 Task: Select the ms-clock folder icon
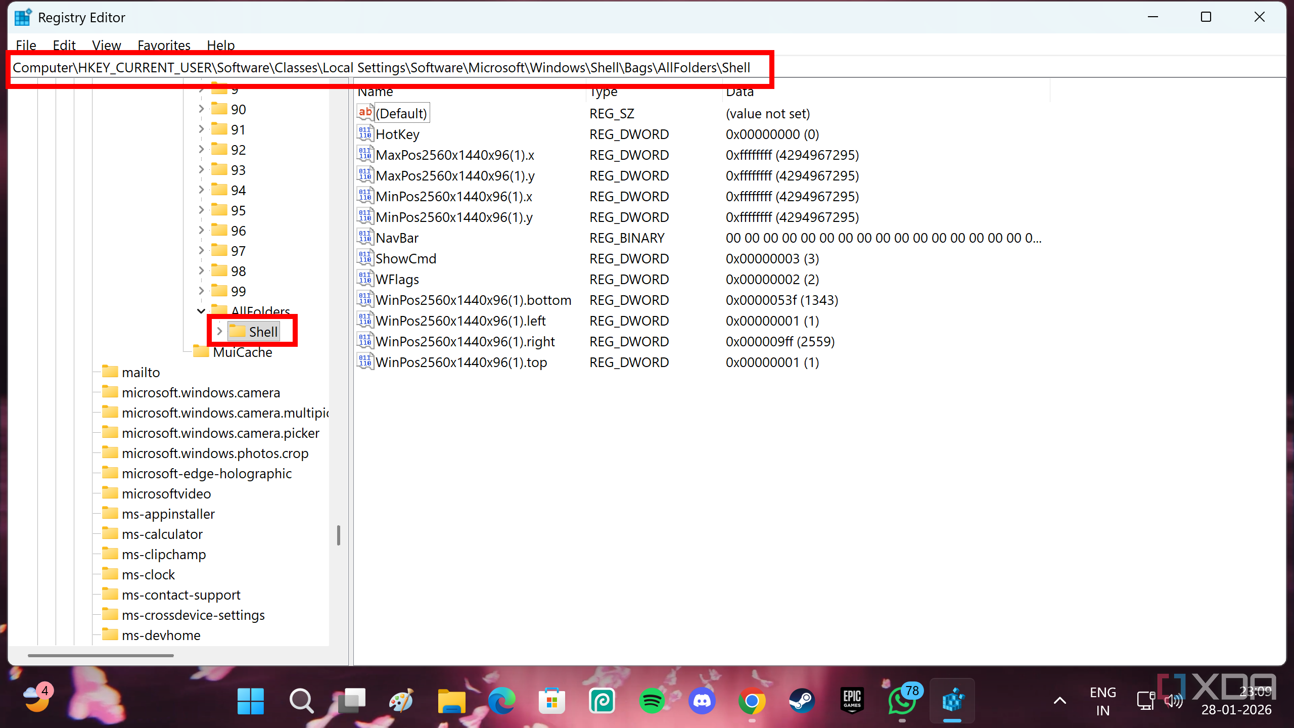pos(110,573)
